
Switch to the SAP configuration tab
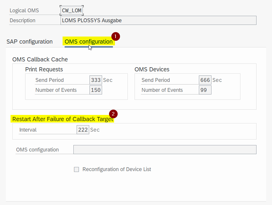pos(29,42)
